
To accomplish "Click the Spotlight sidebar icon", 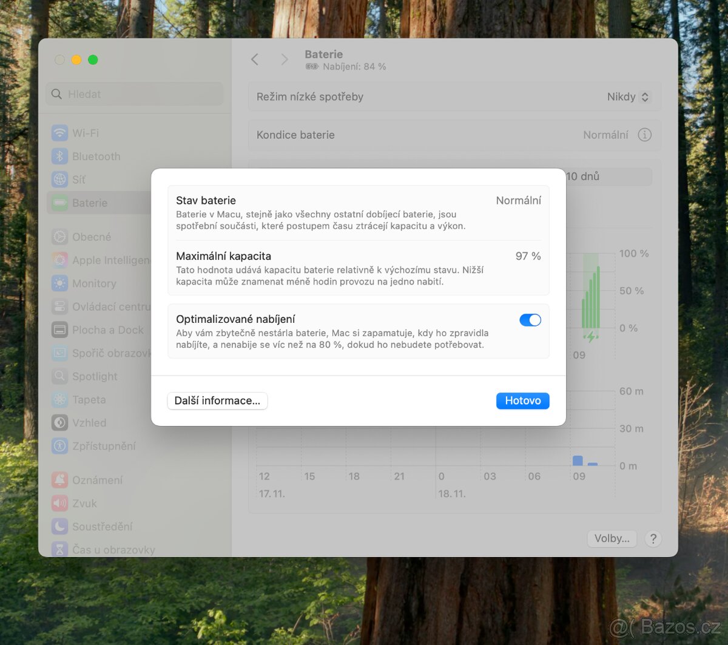I will [59, 376].
